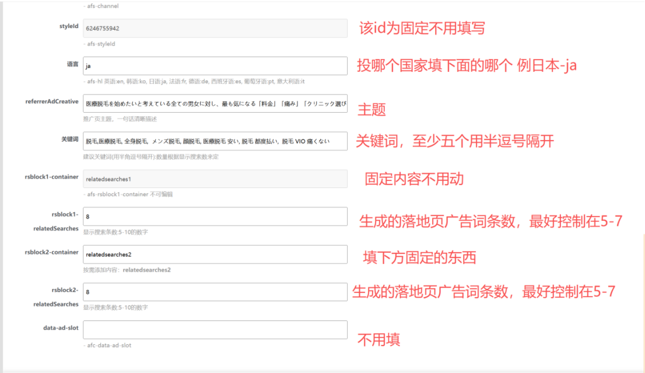Click the read-only rsblock1-container field
Image resolution: width=645 pixels, height=373 pixels.
pyautogui.click(x=215, y=179)
